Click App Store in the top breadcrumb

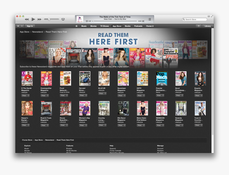pos(24,32)
